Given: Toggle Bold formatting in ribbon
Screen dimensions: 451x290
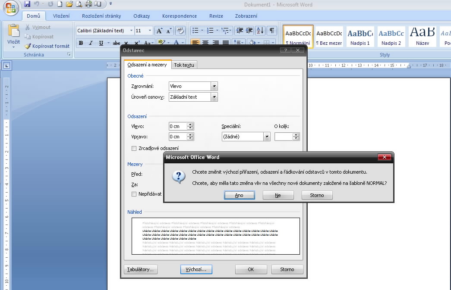Looking at the screenshot, I should (x=81, y=43).
